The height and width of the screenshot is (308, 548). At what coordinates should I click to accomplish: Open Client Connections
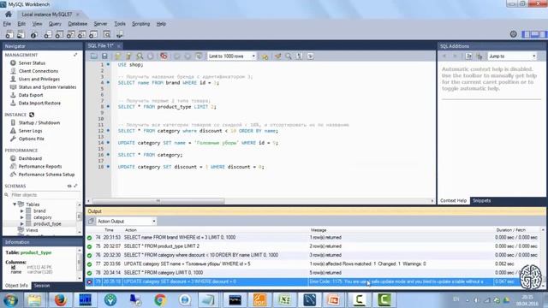(x=39, y=71)
